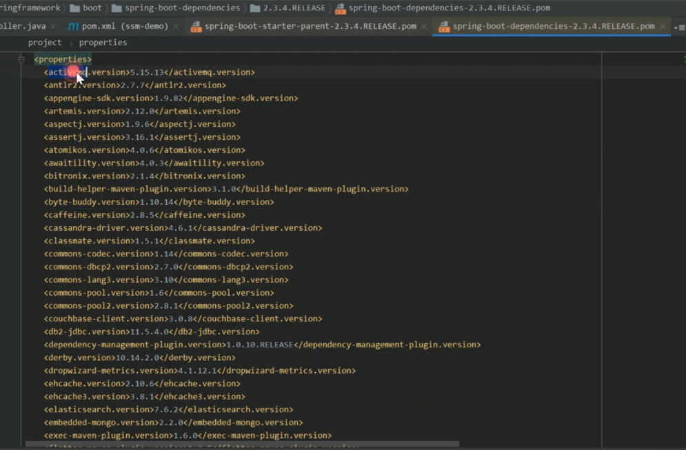
Task: Click the aspectj.version line
Action: click(139, 124)
